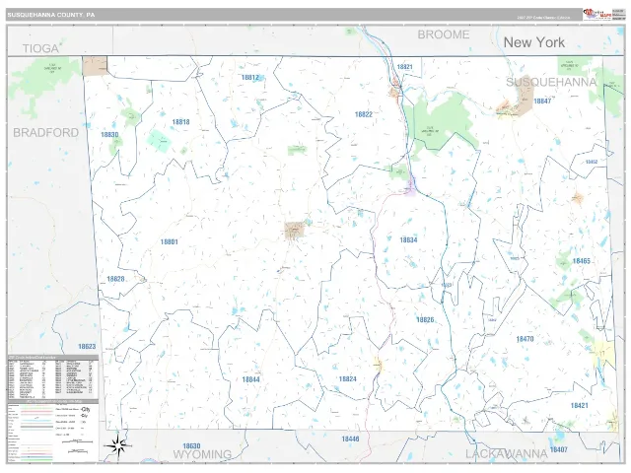631x473 pixels.
Task: Click the large City legend sample
Action: (86, 410)
